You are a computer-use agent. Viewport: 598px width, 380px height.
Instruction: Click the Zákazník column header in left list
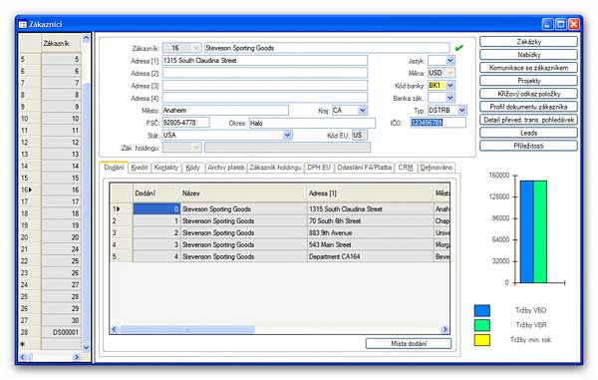(x=61, y=44)
